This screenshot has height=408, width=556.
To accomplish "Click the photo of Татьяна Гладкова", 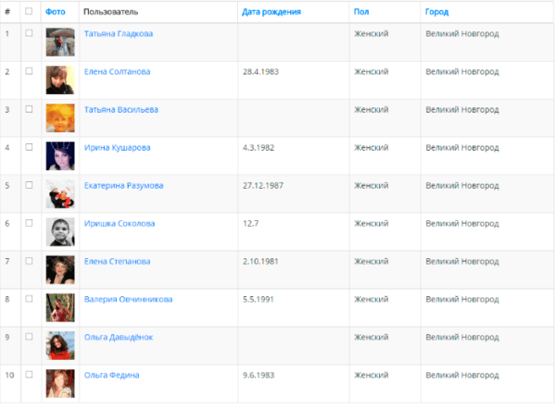I will click(60, 43).
